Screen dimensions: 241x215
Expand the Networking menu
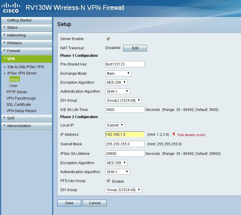[27, 35]
